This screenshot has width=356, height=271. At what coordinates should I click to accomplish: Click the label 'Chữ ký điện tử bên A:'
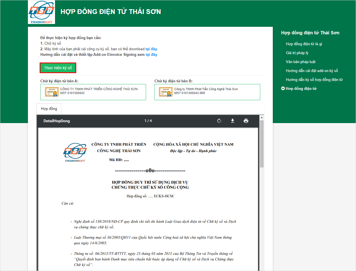pos(59,81)
